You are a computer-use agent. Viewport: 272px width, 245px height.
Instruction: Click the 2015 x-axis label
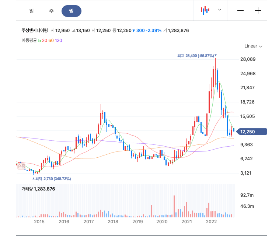pos(39,221)
